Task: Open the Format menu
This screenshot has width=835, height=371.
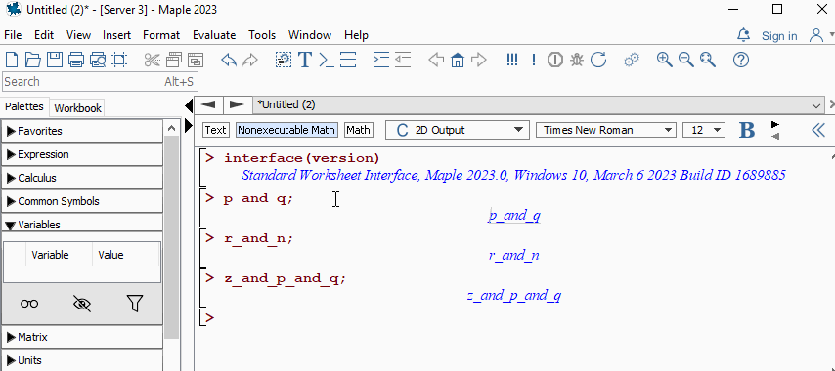Action: tap(161, 35)
